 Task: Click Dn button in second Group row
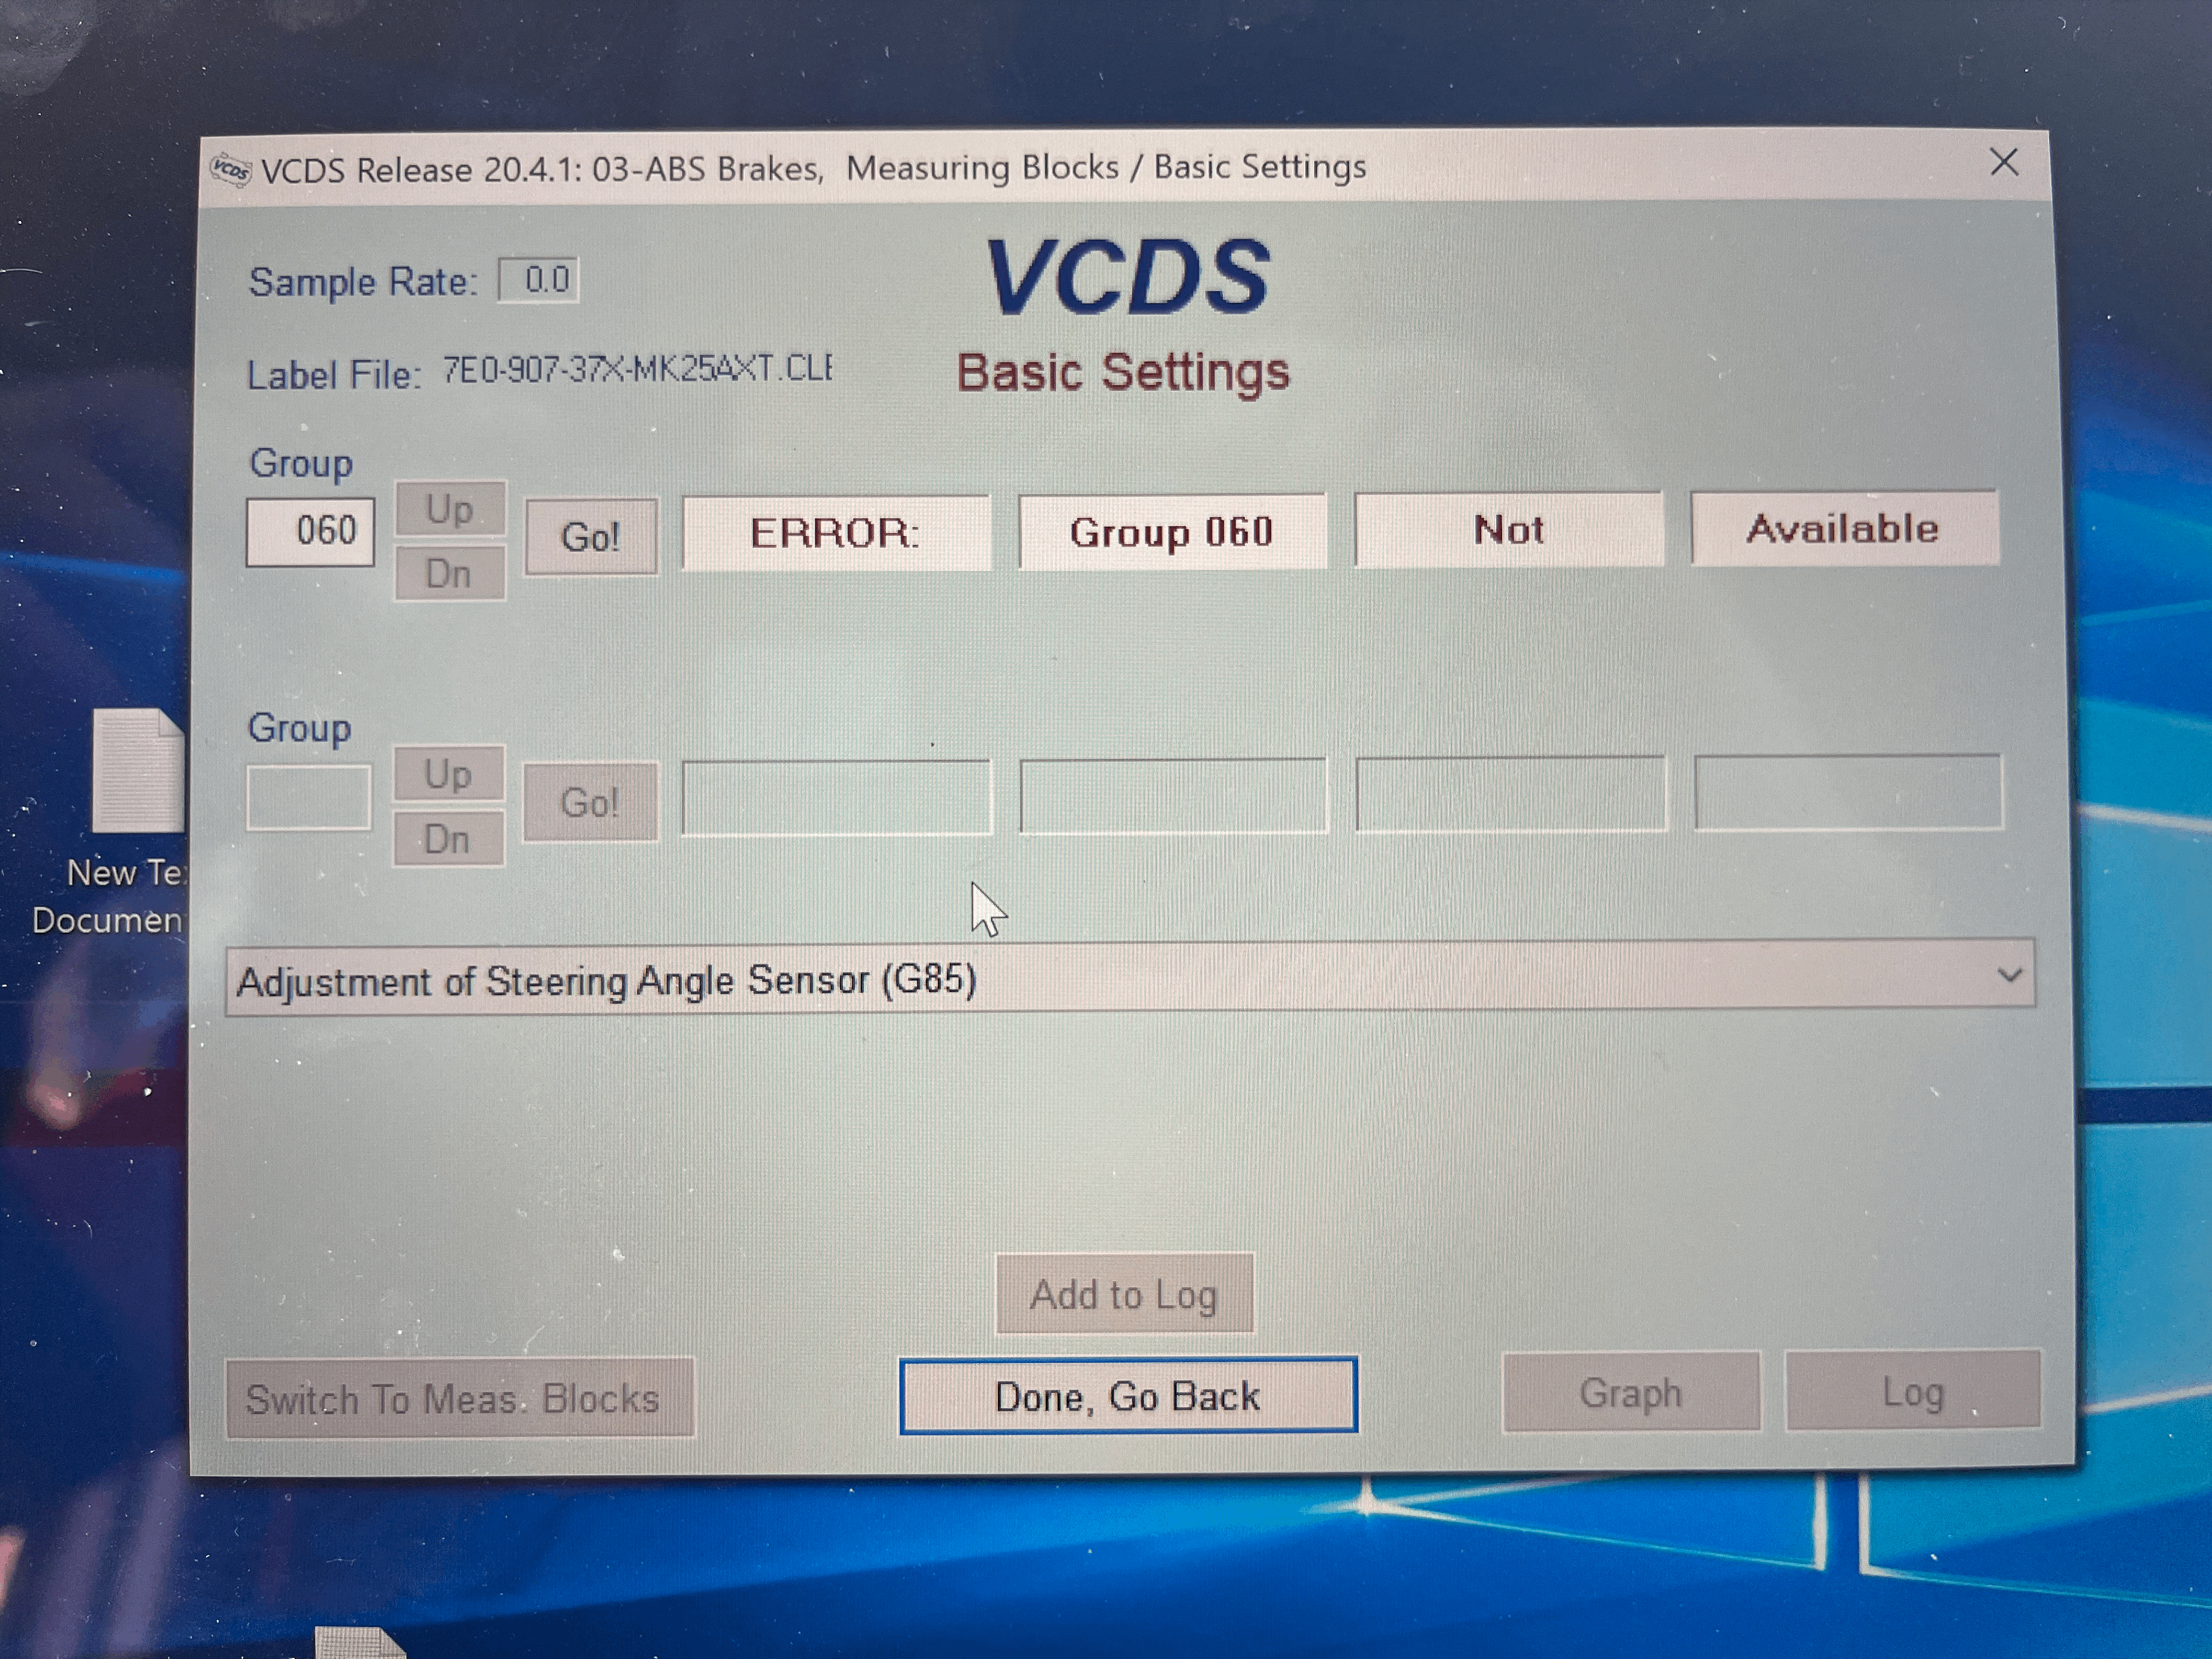[448, 839]
